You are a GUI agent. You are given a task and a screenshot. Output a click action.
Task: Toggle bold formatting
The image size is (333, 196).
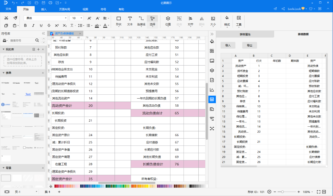pyautogui.click(x=25, y=26)
